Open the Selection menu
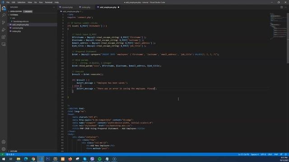Image resolution: width=289 pixels, height=162 pixels. pyautogui.click(x=21, y=2)
